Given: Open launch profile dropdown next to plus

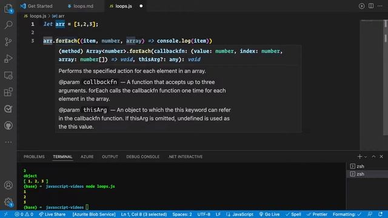Looking at the screenshot, I should pyautogui.click(x=366, y=157).
